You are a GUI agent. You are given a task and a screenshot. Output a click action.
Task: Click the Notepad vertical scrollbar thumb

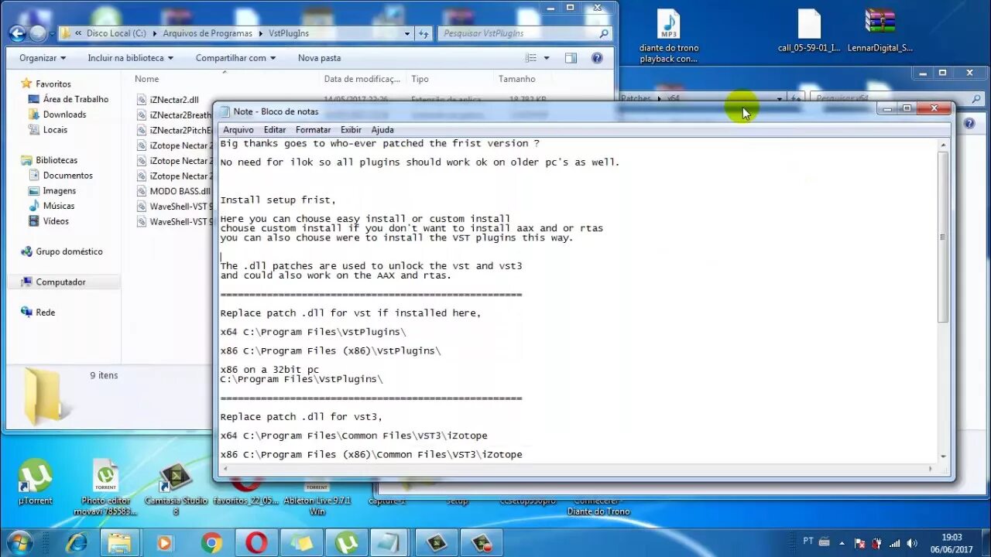942,237
